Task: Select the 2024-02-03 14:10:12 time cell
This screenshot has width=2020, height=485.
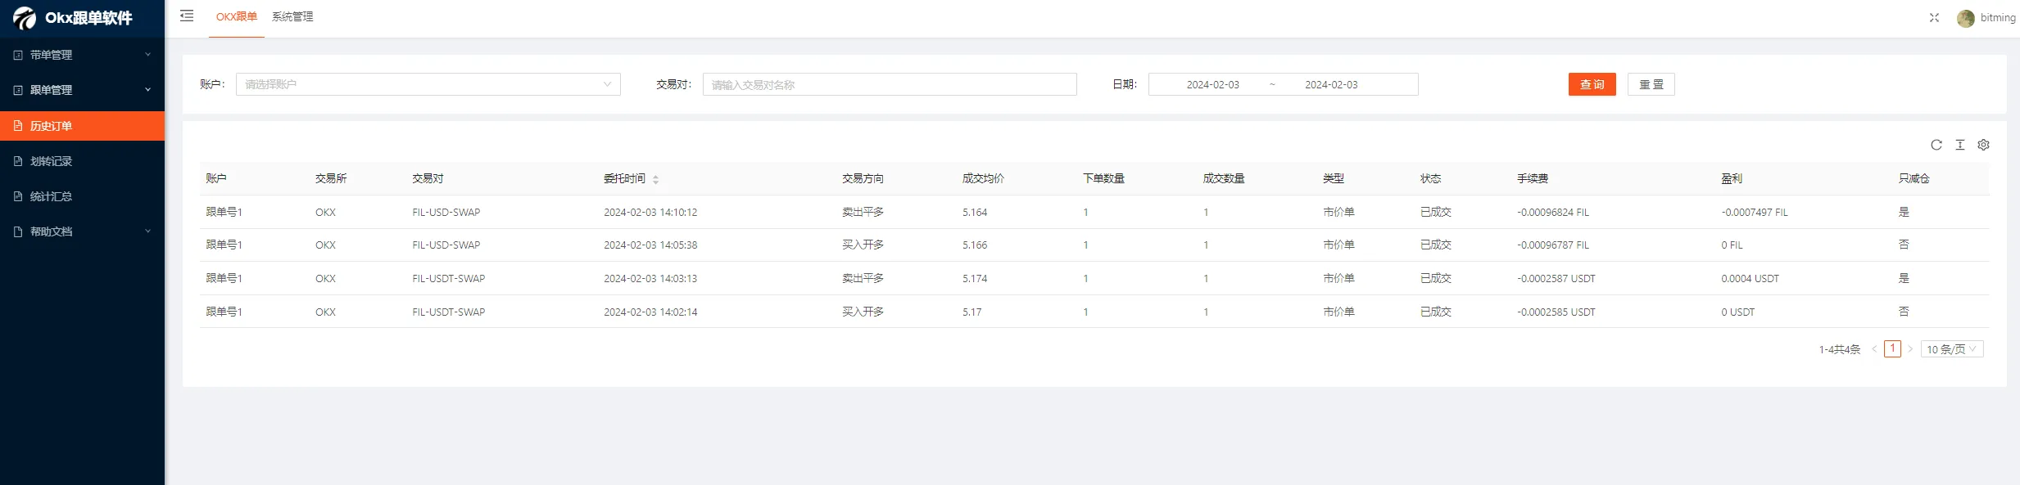Action: (650, 212)
